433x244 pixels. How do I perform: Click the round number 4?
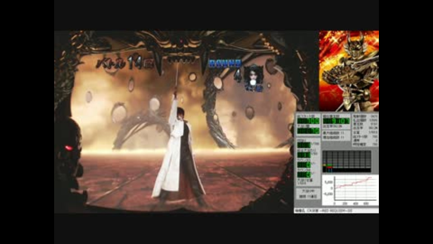tap(237, 75)
